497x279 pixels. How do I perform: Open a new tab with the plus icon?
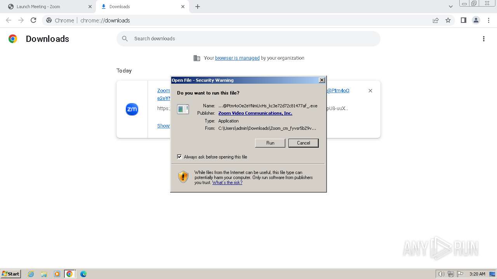coord(198,7)
